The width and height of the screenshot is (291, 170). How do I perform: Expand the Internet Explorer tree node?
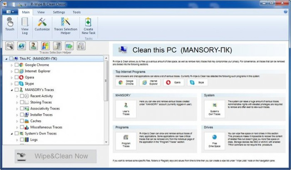[x=12, y=71]
